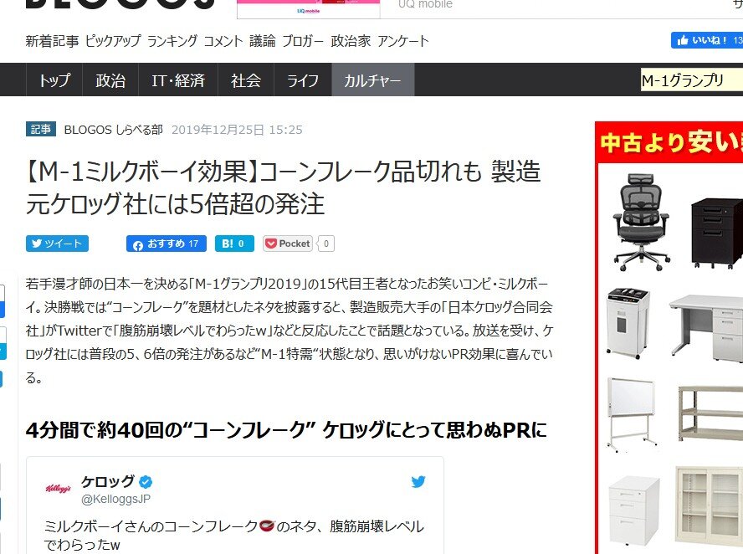The width and height of the screenshot is (743, 554).
Task: Select the トップ category tab
Action: (x=54, y=80)
